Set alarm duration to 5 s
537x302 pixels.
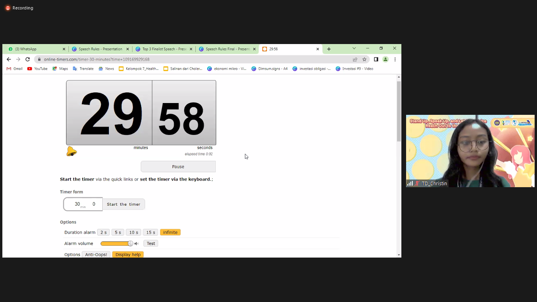(118, 232)
